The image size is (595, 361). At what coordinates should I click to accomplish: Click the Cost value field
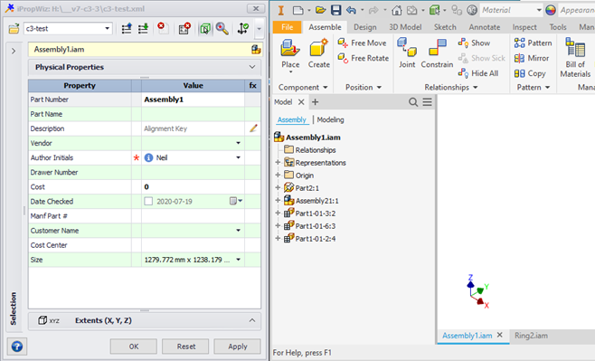(194, 186)
